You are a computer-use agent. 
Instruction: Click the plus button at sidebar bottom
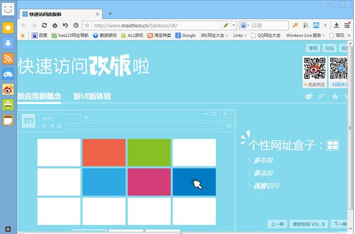tap(8, 229)
